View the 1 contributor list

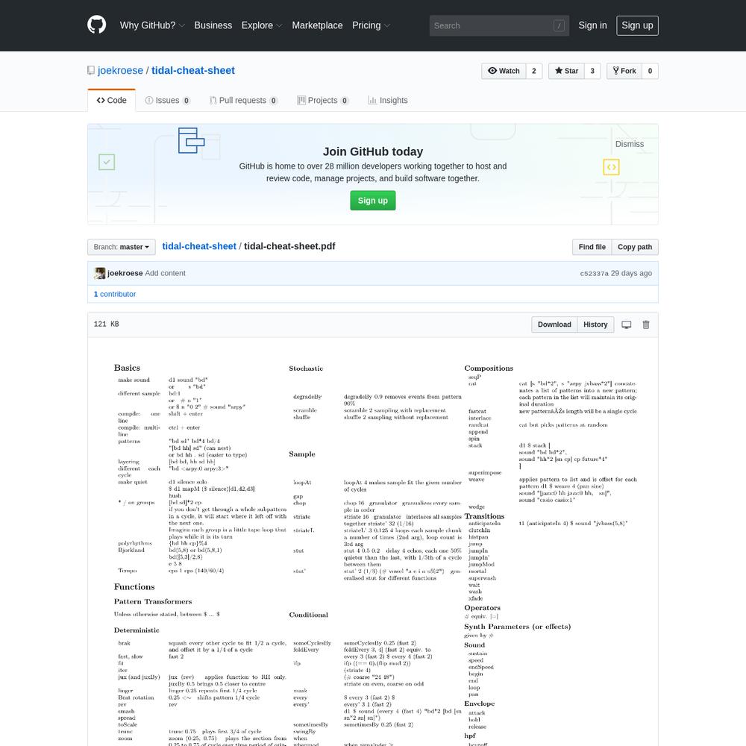tap(115, 294)
